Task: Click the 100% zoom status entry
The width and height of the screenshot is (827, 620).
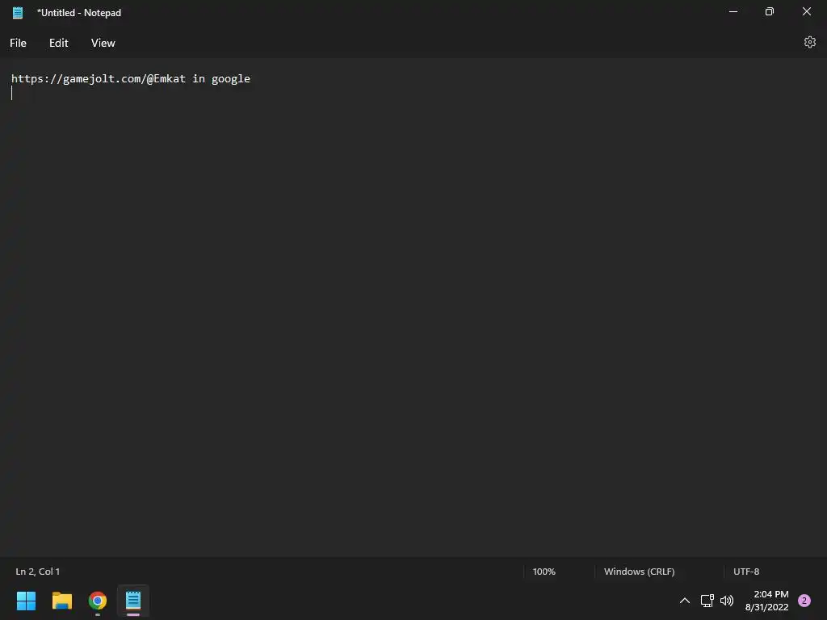Action: click(x=544, y=572)
